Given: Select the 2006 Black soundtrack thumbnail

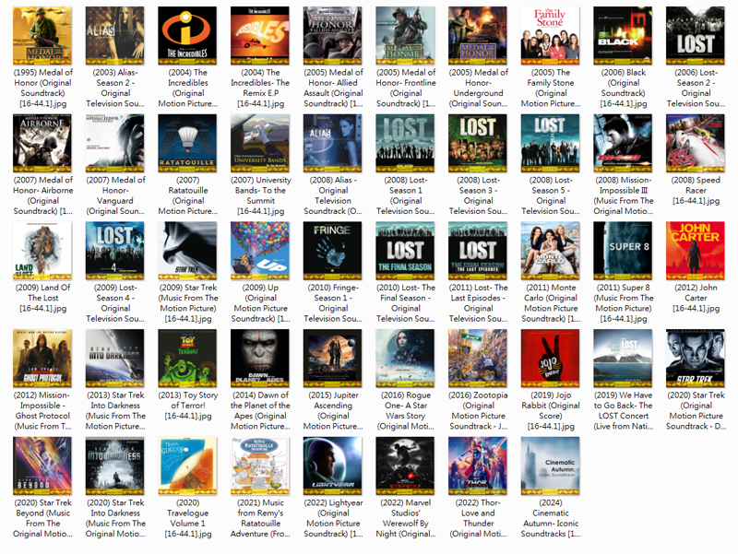Looking at the screenshot, I should [x=623, y=36].
